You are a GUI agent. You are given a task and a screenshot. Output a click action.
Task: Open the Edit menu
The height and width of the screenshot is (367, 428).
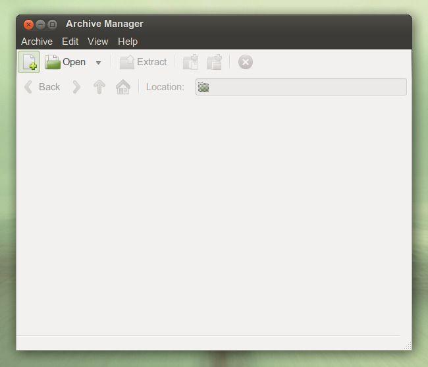pos(70,42)
